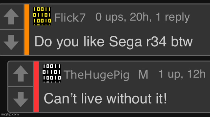
Task: Click the M moderator badge
Action: [143, 74]
